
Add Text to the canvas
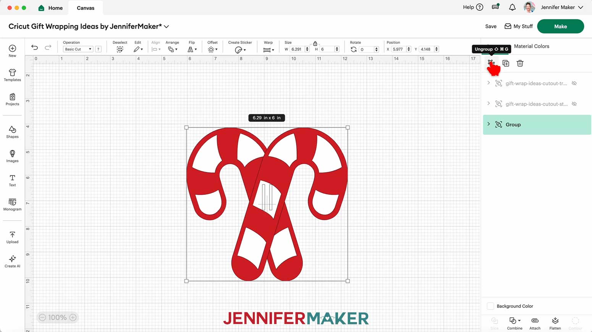click(12, 181)
